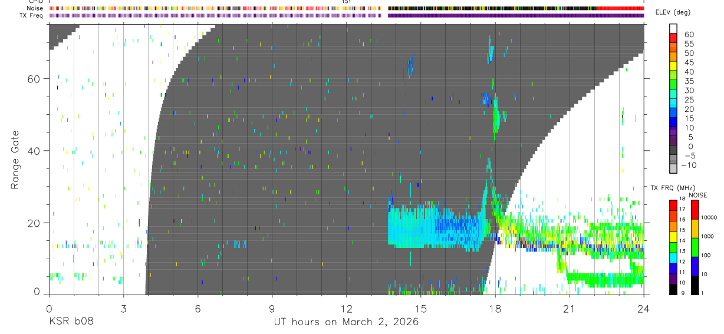The width and height of the screenshot is (724, 334).
Task: Click the x-axis tick label '6'
Action: [198, 308]
